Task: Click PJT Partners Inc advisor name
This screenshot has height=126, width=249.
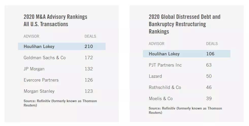Action: 165,65
